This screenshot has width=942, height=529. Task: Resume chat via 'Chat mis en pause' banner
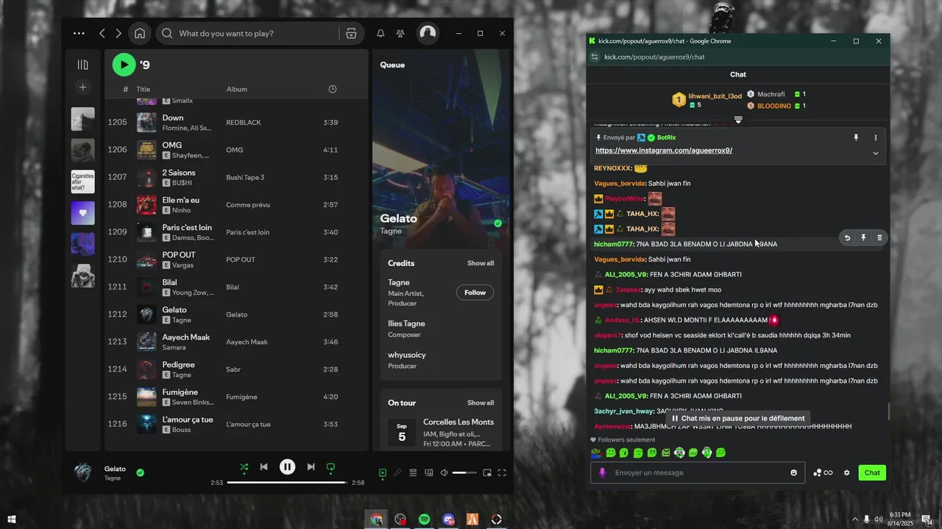point(738,418)
